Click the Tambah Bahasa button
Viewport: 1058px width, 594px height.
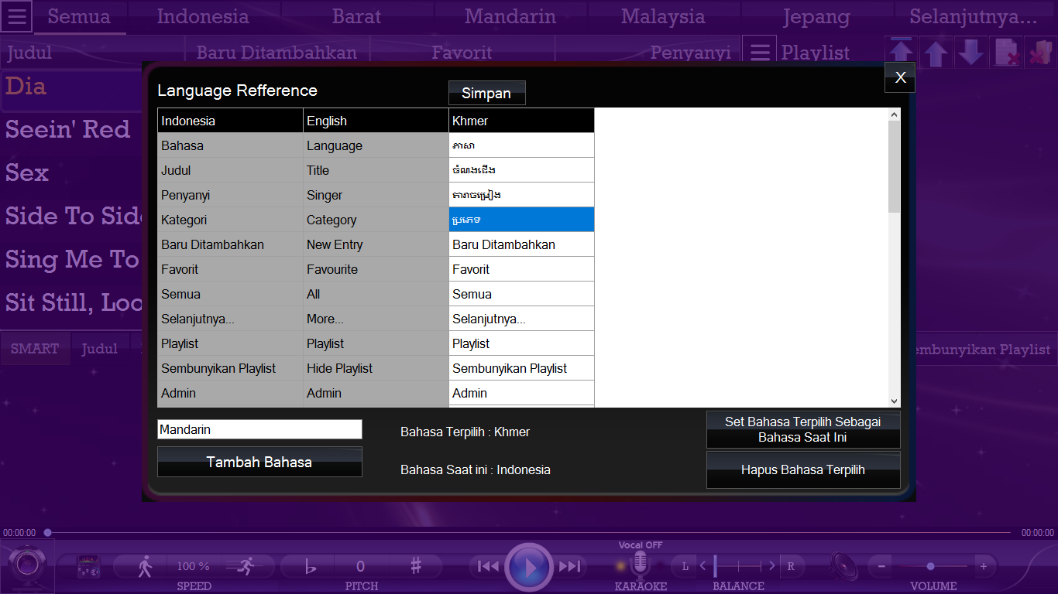pos(259,462)
